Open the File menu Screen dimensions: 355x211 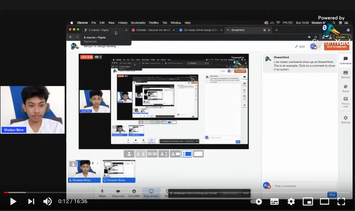(94, 22)
